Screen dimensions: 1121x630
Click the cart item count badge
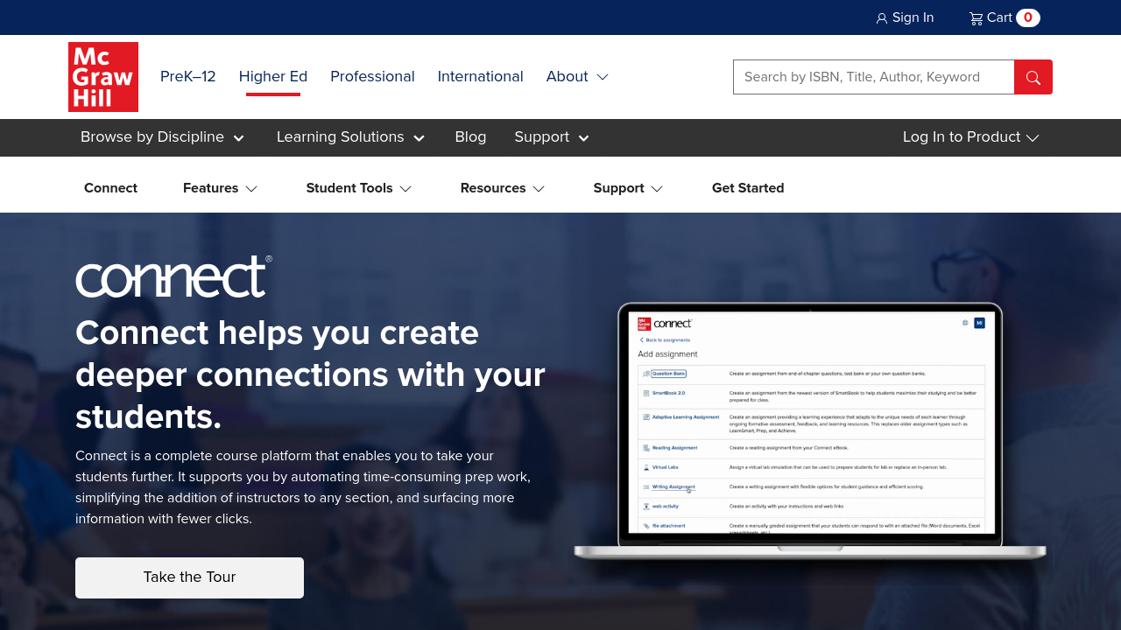click(x=1027, y=17)
